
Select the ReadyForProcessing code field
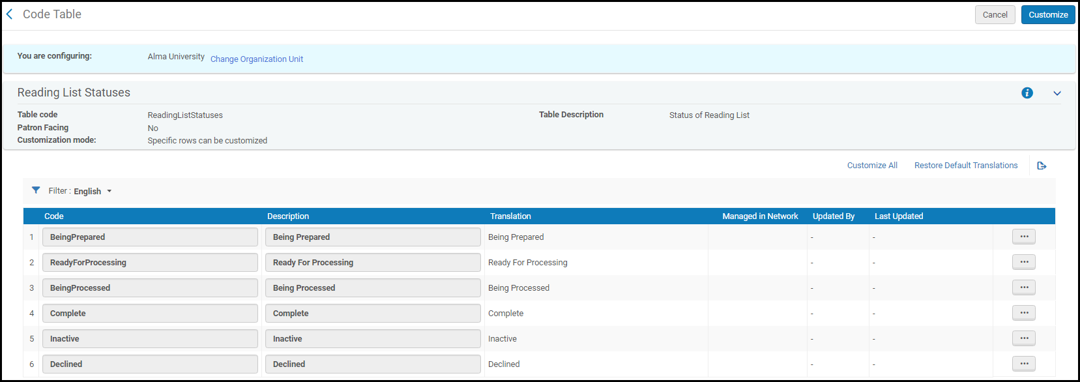(150, 263)
